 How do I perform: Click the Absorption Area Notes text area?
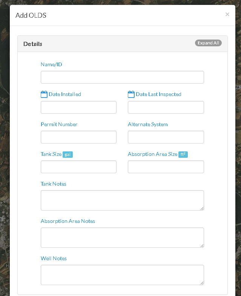tap(122, 238)
